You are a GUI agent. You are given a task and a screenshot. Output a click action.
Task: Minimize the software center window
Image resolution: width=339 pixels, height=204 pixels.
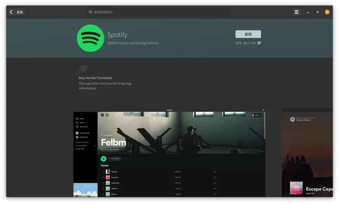308,12
